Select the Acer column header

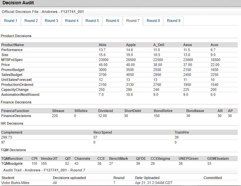pos(215,45)
